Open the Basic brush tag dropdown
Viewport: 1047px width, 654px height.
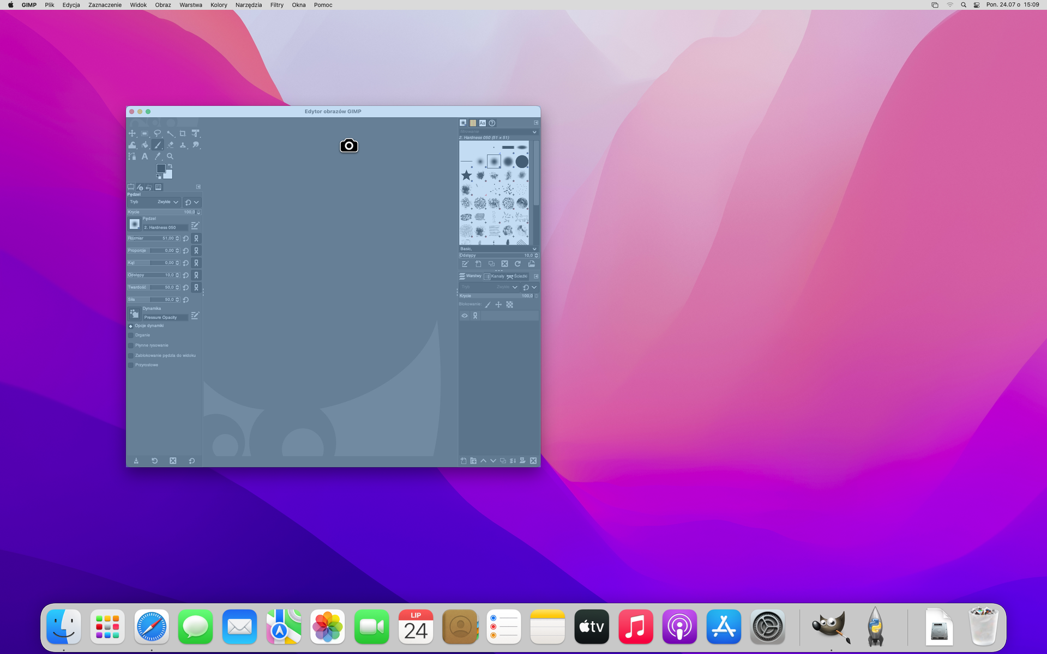coord(498,249)
